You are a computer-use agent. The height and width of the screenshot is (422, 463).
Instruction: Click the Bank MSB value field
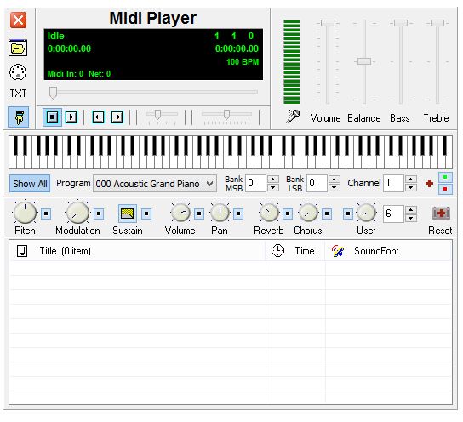(255, 183)
